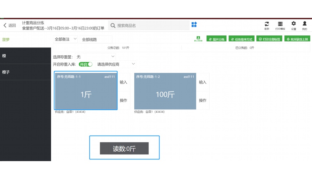Expand the 选择称重筐 dropdown
The image size is (312, 179).
[x=95, y=57]
